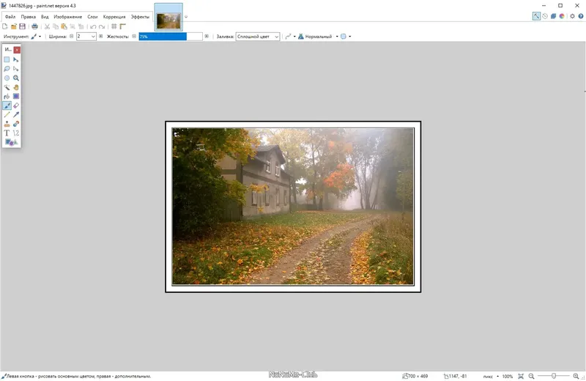
Task: Expand the open images list arrow
Action: (x=186, y=16)
